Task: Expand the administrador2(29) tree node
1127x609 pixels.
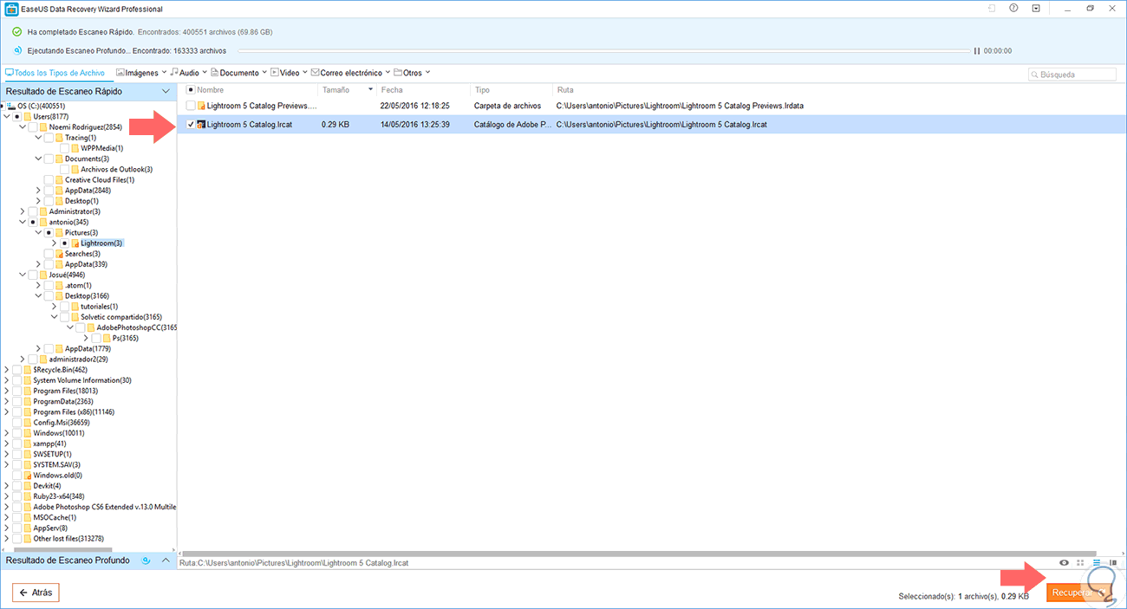Action: (x=23, y=360)
